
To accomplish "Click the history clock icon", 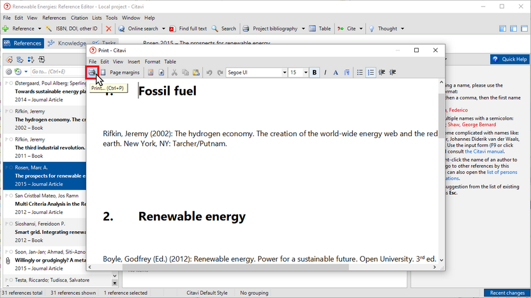I will tap(18, 71).
